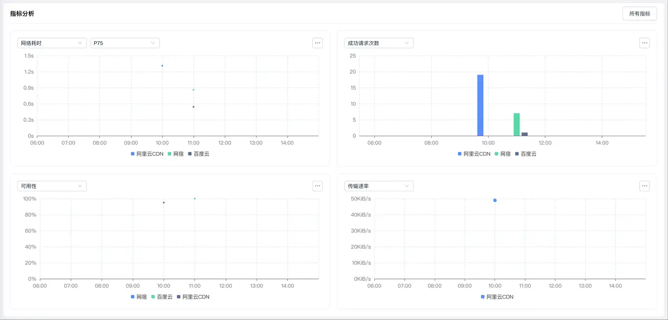
Task: Expand the 成功请求次数 metric dropdown
Action: (379, 43)
